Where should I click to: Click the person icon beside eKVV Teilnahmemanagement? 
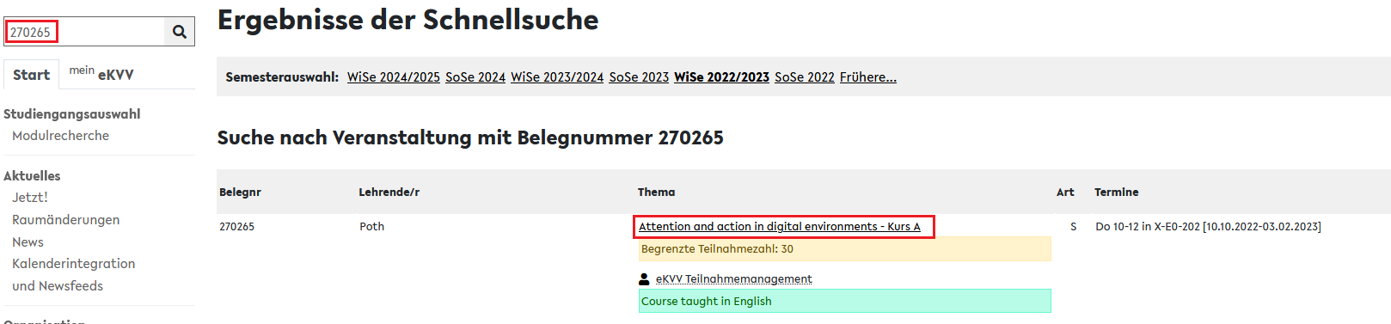point(644,279)
